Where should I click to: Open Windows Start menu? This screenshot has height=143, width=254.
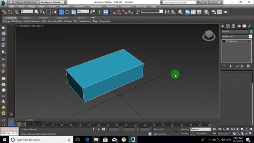4,139
